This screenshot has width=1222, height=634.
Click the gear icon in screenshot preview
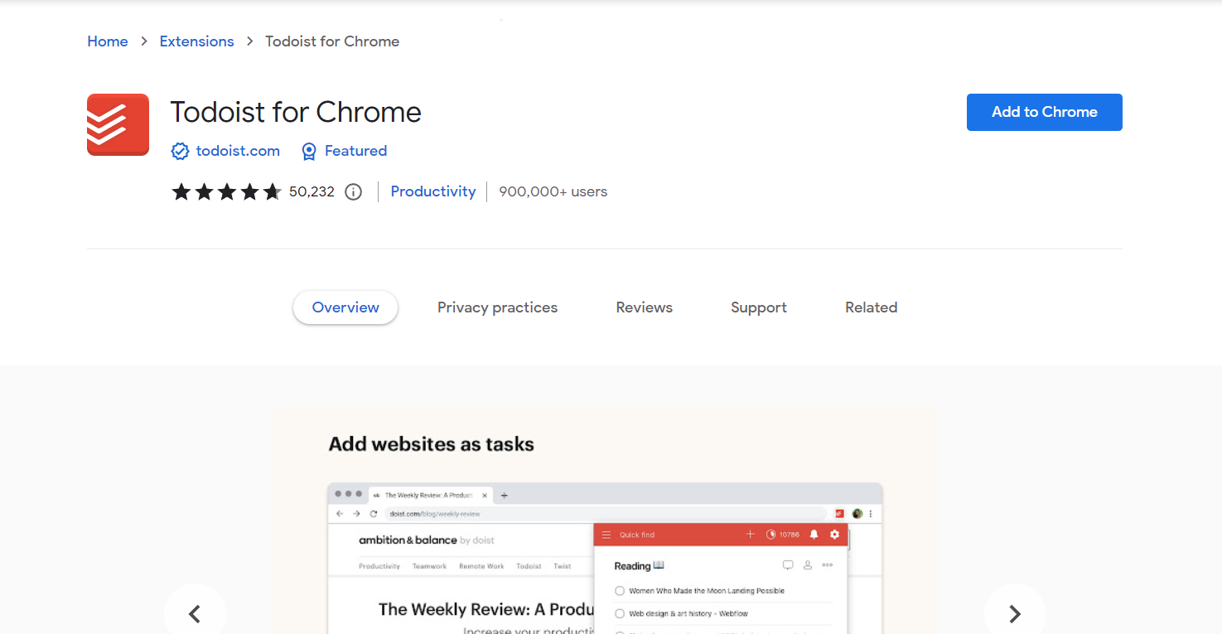[x=834, y=535]
